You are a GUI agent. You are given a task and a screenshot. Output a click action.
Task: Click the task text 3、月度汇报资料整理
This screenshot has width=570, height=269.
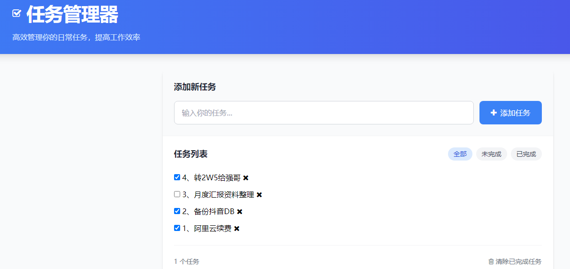[x=218, y=195]
